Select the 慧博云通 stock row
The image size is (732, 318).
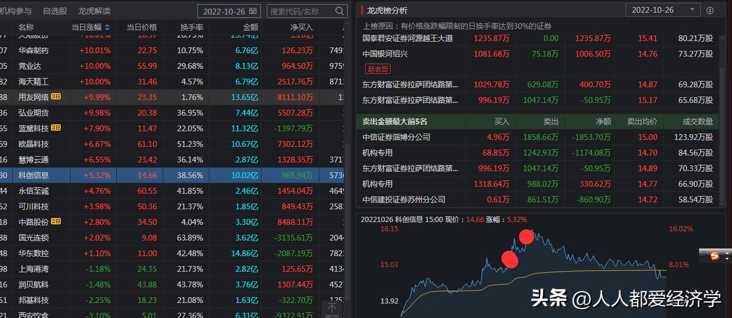coord(172,160)
